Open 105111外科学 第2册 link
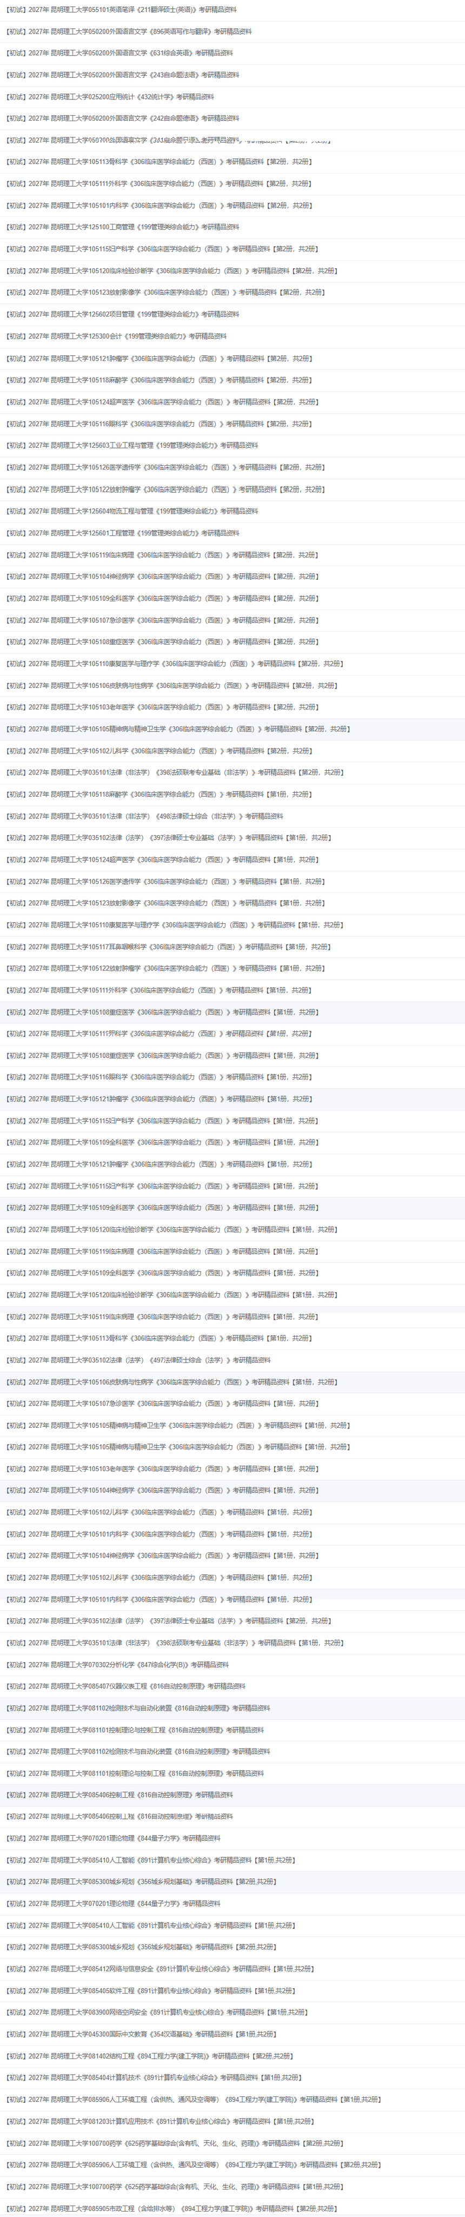The width and height of the screenshot is (465, 2217). (x=160, y=183)
